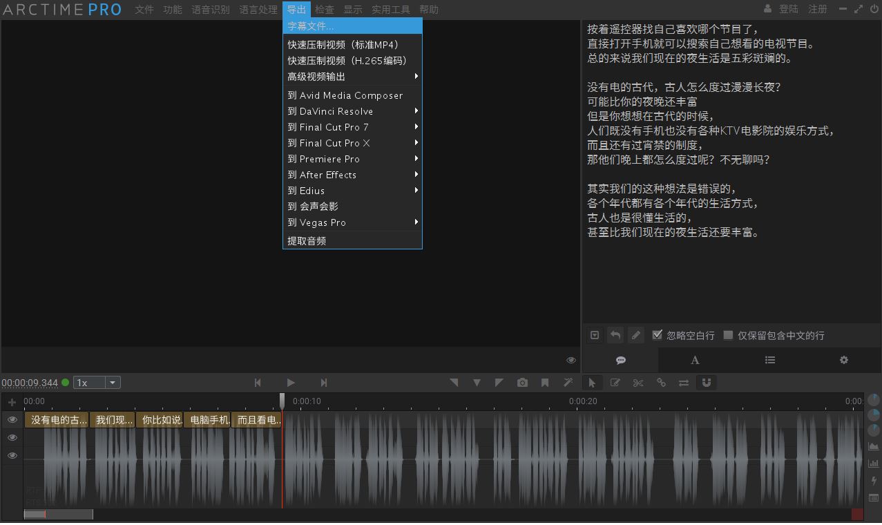Image resolution: width=882 pixels, height=525 pixels.
Task: Select the 电脑手机 subtitle block on timeline
Action: 207,420
